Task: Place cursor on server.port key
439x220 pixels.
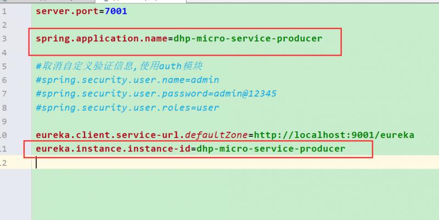Action: point(67,11)
